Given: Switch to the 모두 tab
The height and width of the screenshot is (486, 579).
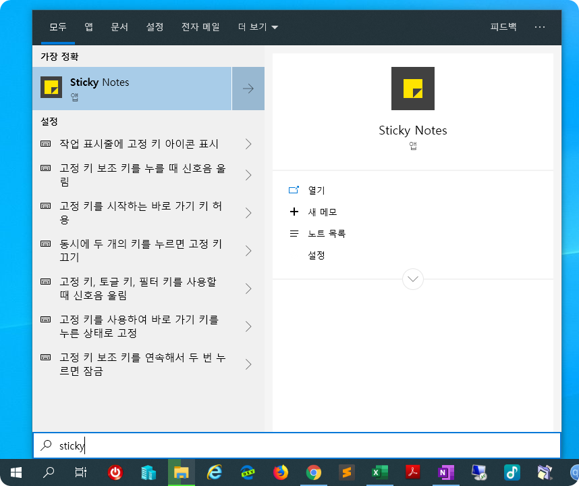Looking at the screenshot, I should pyautogui.click(x=58, y=27).
